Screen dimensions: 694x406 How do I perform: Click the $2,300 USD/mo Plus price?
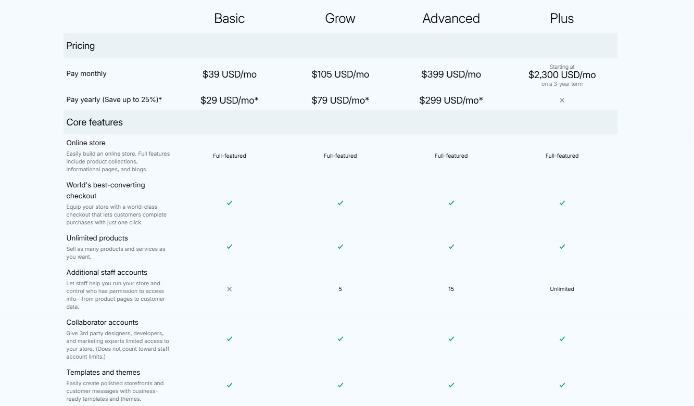562,74
